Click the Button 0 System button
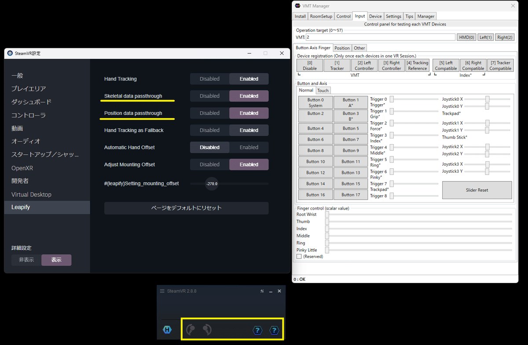The height and width of the screenshot is (345, 528). click(315, 102)
